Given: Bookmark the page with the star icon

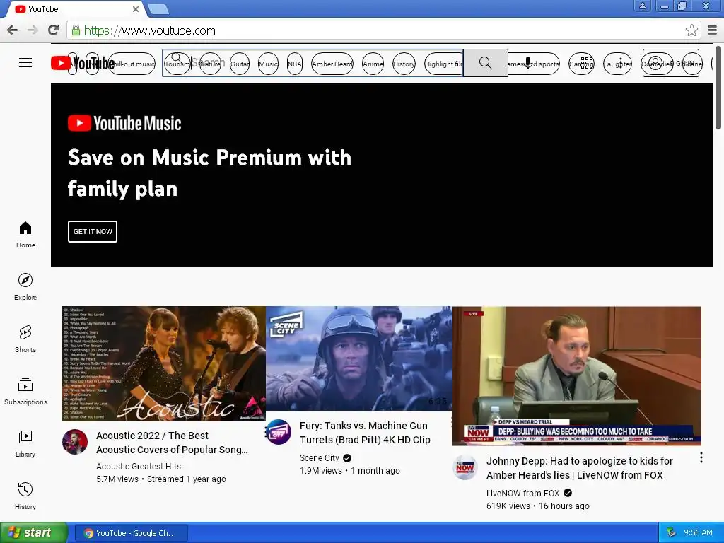Looking at the screenshot, I should (691, 30).
